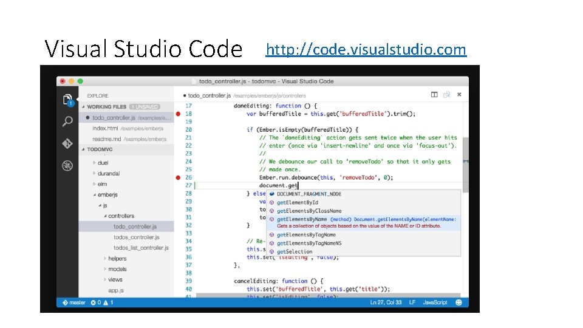Select getElementById suggestion
The height and width of the screenshot is (328, 583).
(364, 202)
